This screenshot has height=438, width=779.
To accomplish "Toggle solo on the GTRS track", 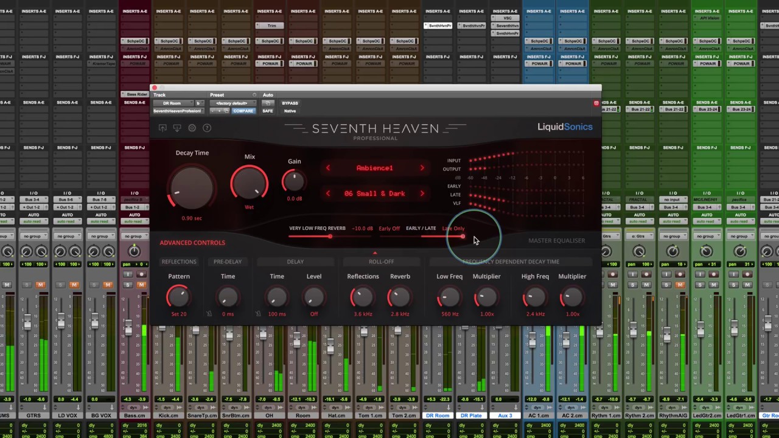I will [x=26, y=285].
